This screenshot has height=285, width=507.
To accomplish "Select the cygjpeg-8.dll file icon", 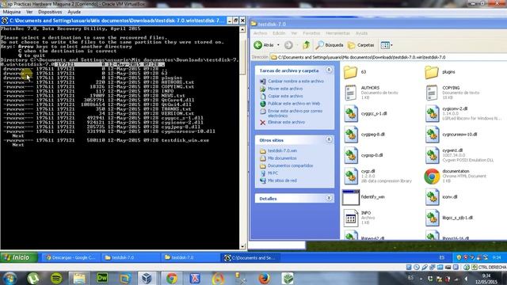I will pos(351,135).
